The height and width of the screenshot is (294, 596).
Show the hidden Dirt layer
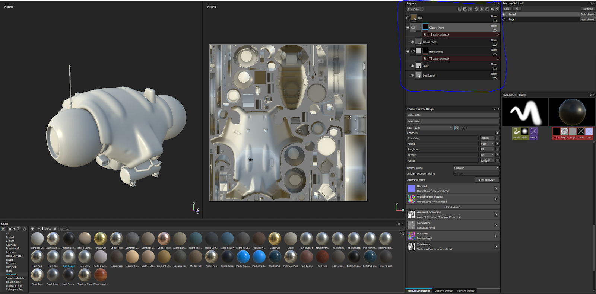(x=408, y=18)
